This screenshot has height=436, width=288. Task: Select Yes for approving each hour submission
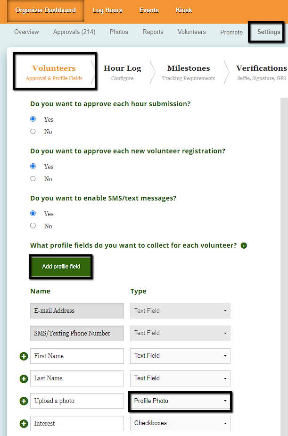33,119
